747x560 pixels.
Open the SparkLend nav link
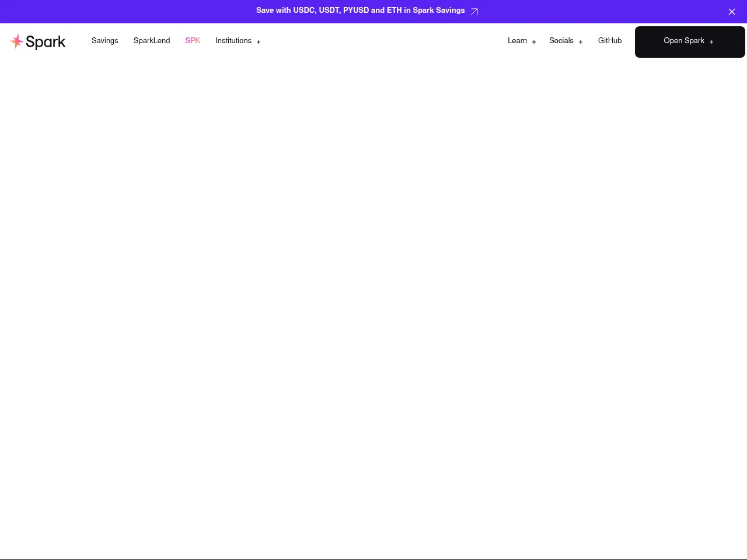pyautogui.click(x=152, y=41)
